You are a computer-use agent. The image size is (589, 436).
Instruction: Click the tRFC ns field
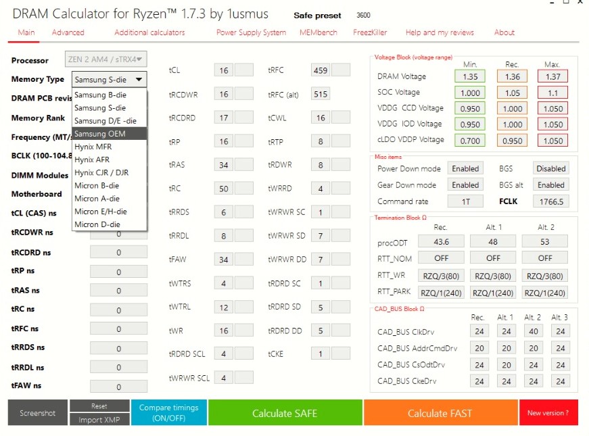click(x=119, y=329)
